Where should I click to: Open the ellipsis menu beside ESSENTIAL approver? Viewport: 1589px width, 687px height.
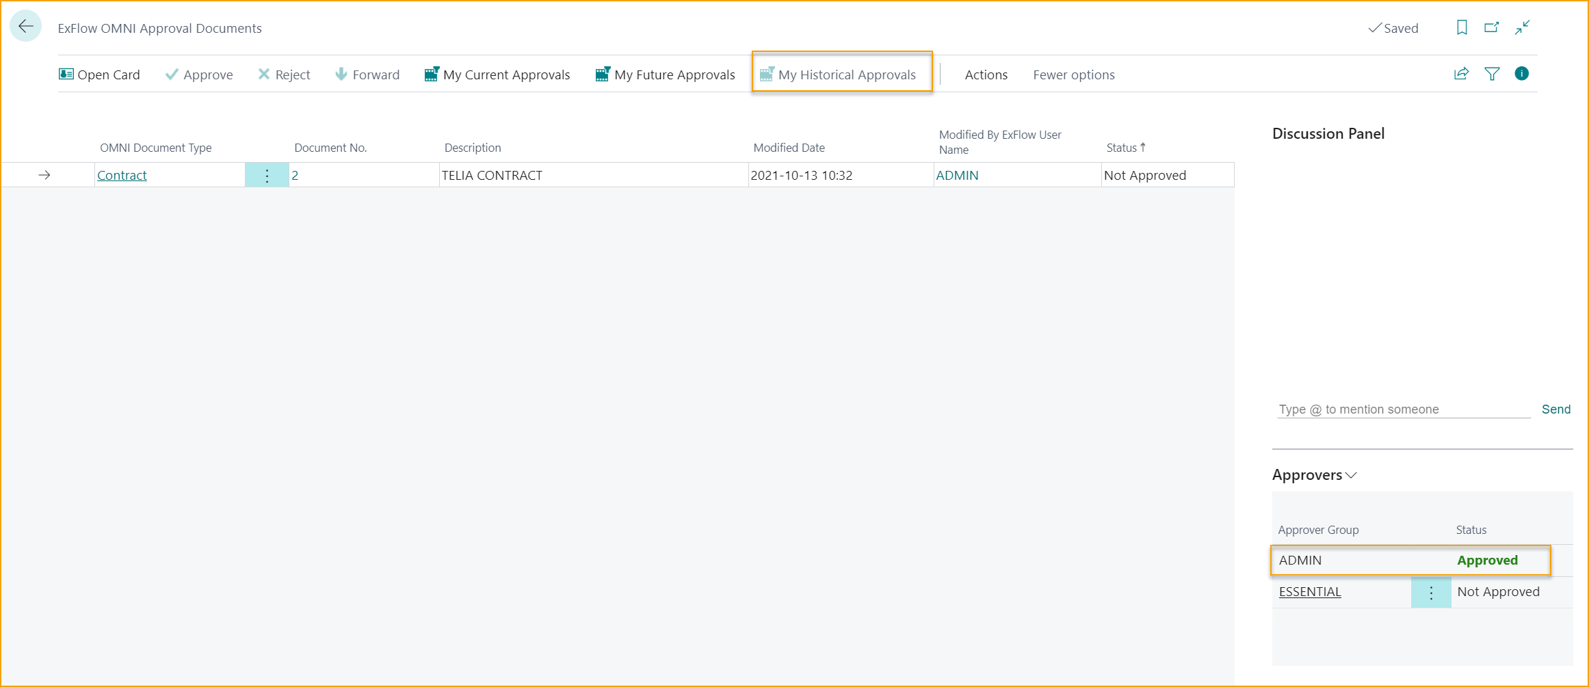(x=1431, y=592)
